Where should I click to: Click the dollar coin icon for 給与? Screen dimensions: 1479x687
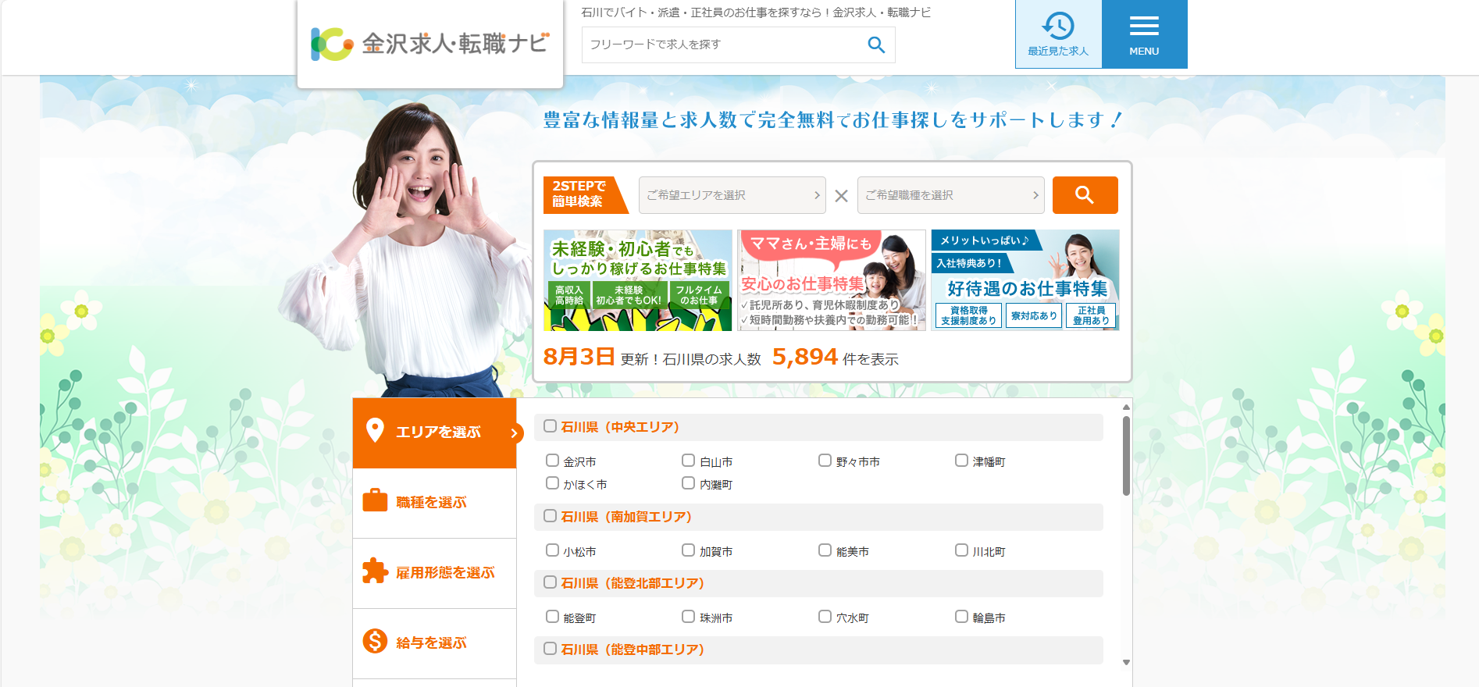point(375,642)
